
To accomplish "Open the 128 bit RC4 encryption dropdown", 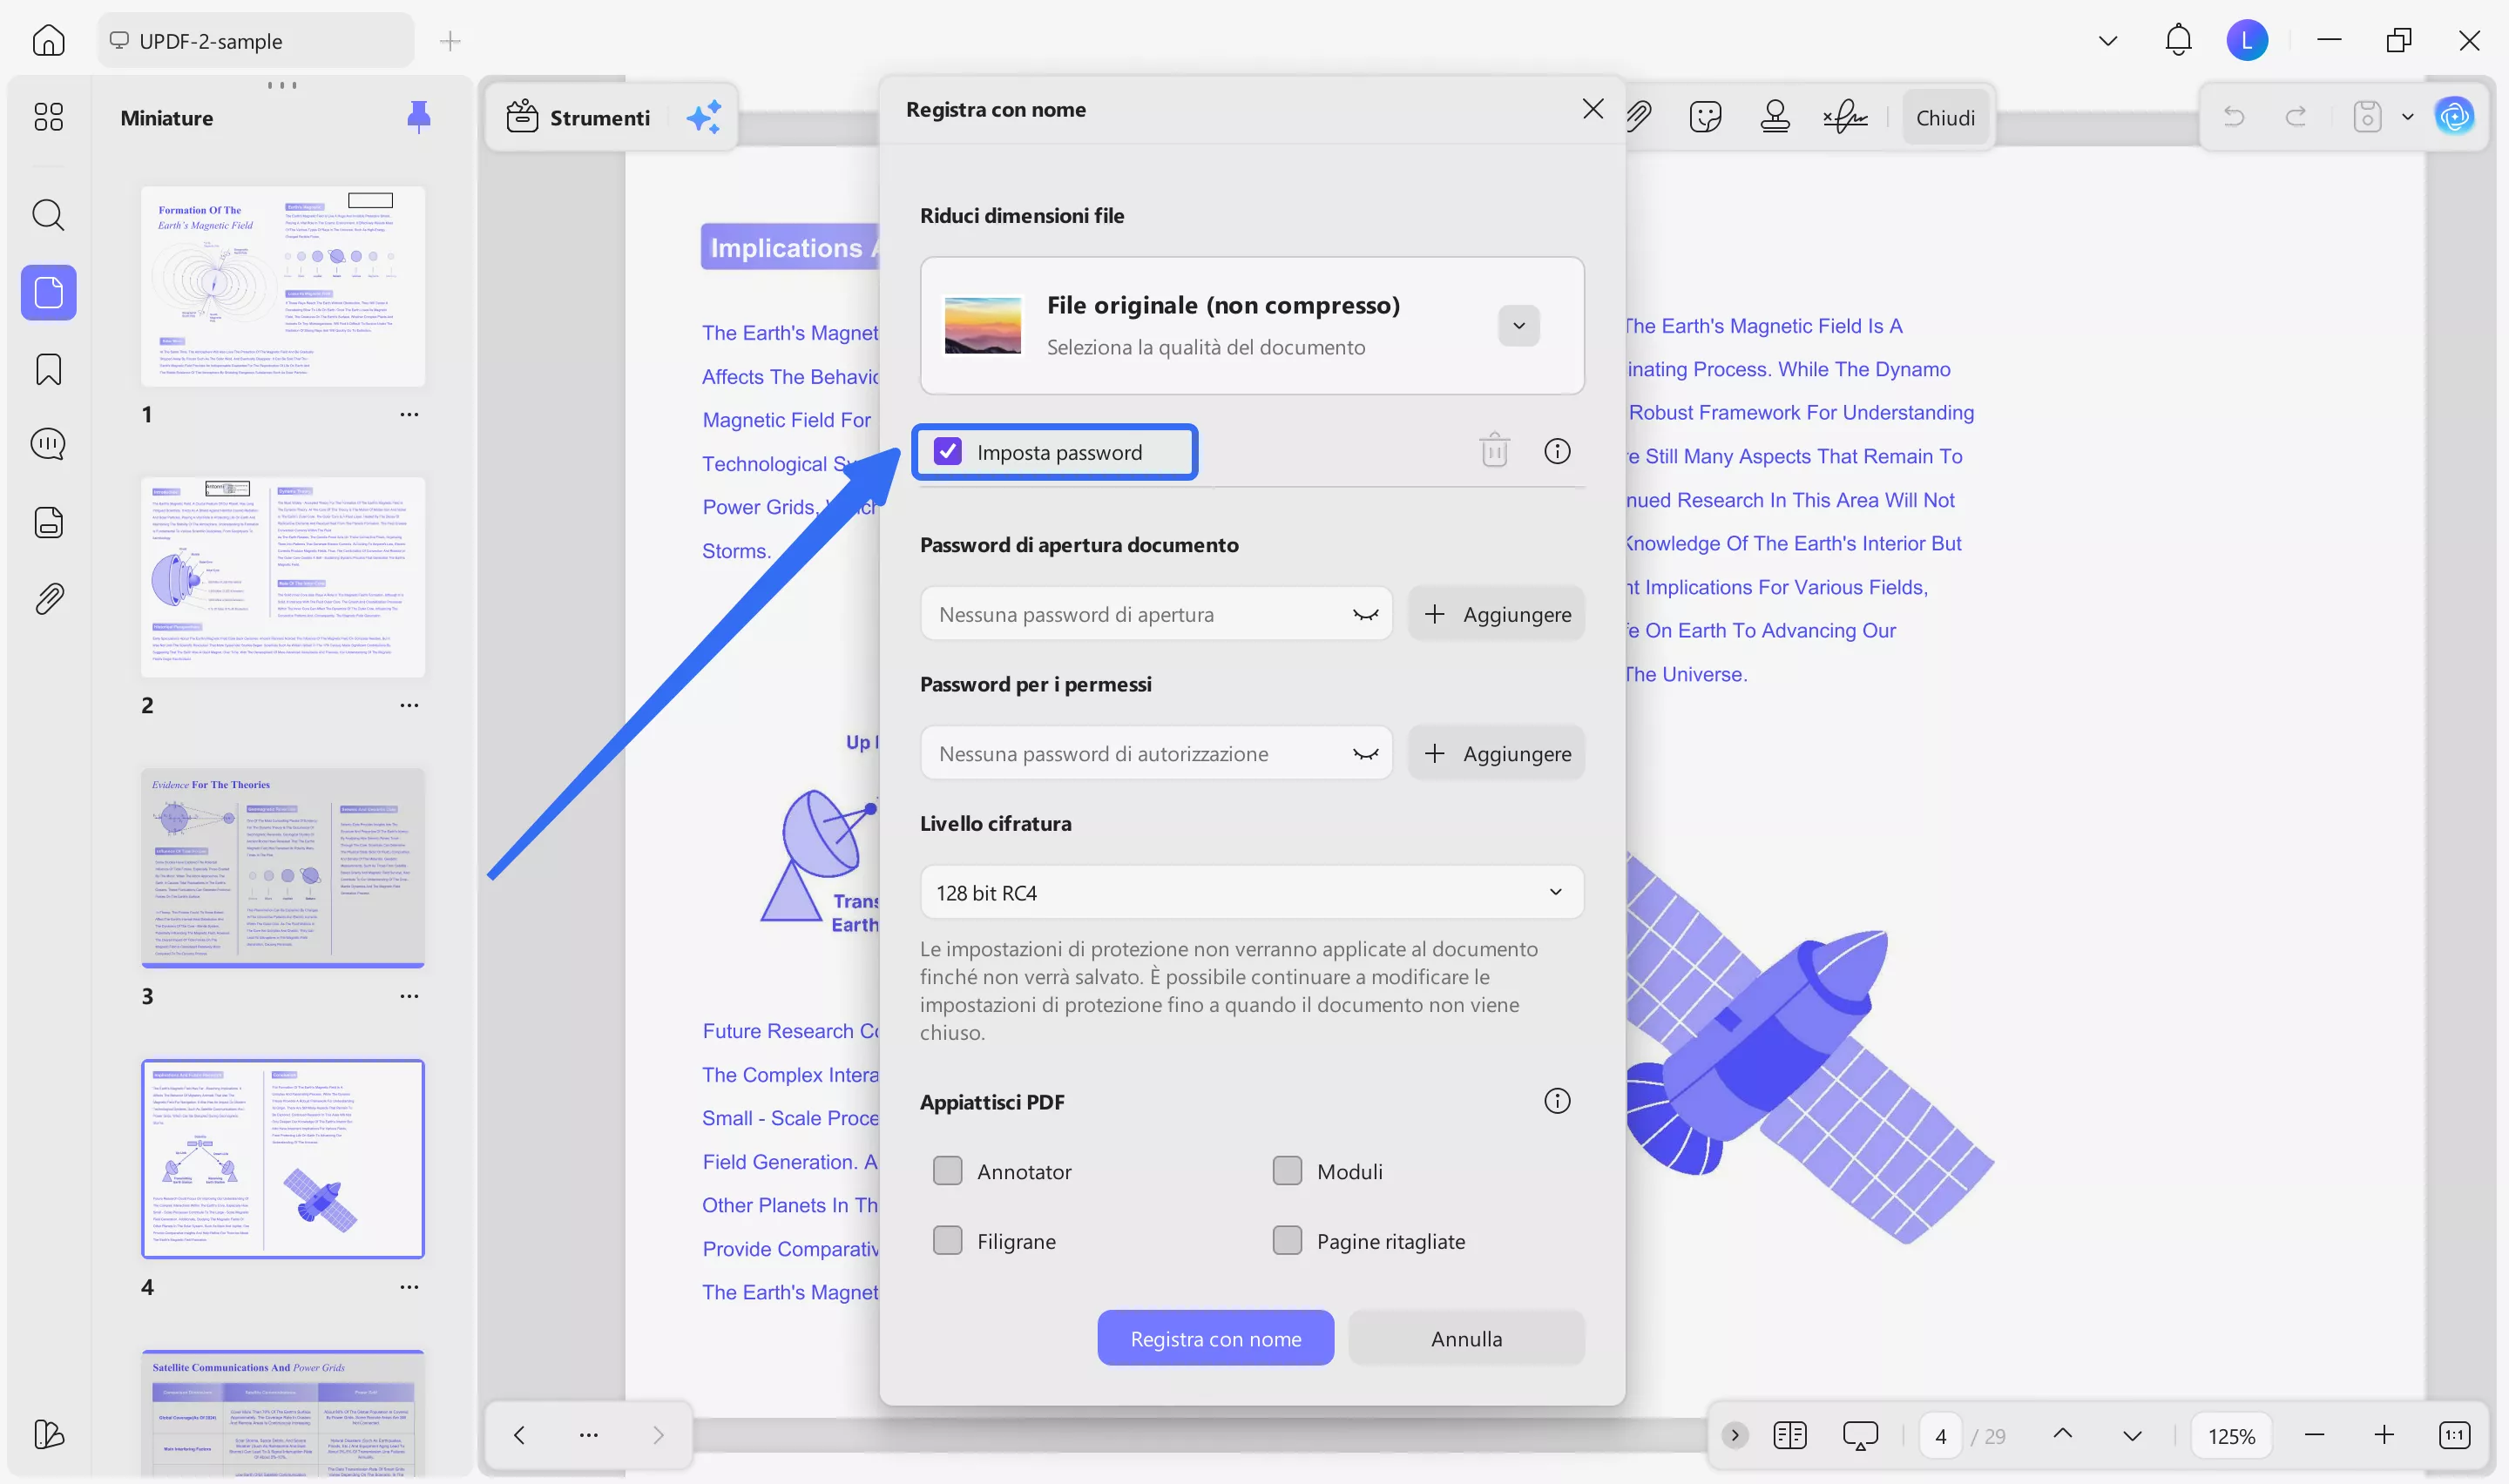I will [1251, 892].
